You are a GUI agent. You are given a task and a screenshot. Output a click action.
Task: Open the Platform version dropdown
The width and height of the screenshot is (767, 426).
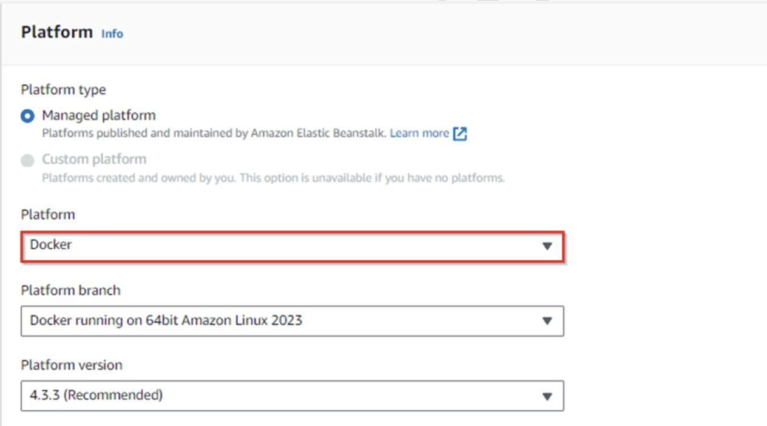(x=292, y=396)
